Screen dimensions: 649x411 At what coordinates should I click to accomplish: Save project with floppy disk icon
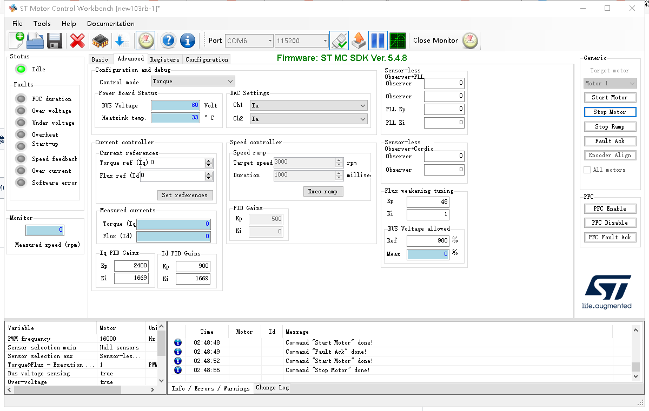pyautogui.click(x=55, y=41)
